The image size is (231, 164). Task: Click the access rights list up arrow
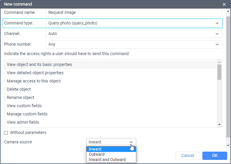(219, 62)
